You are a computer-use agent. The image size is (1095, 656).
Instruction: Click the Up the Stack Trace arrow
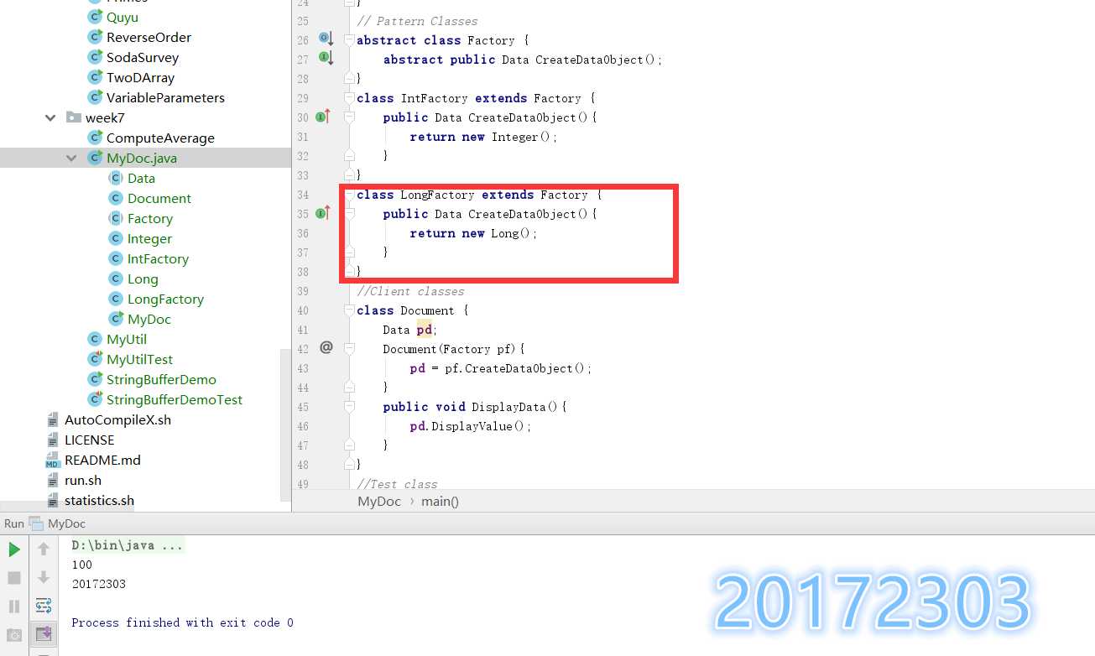[x=44, y=549]
